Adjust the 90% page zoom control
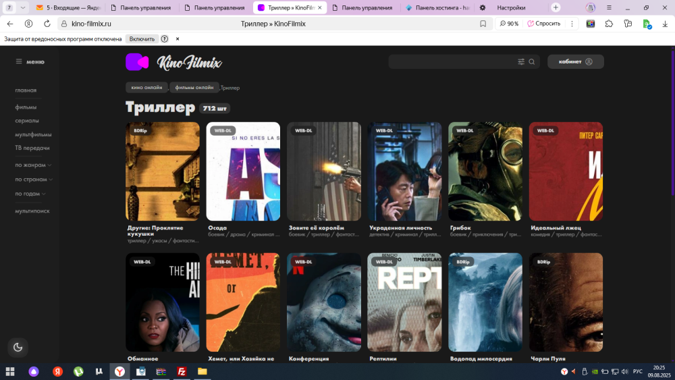Viewport: 675px width, 380px height. click(509, 24)
